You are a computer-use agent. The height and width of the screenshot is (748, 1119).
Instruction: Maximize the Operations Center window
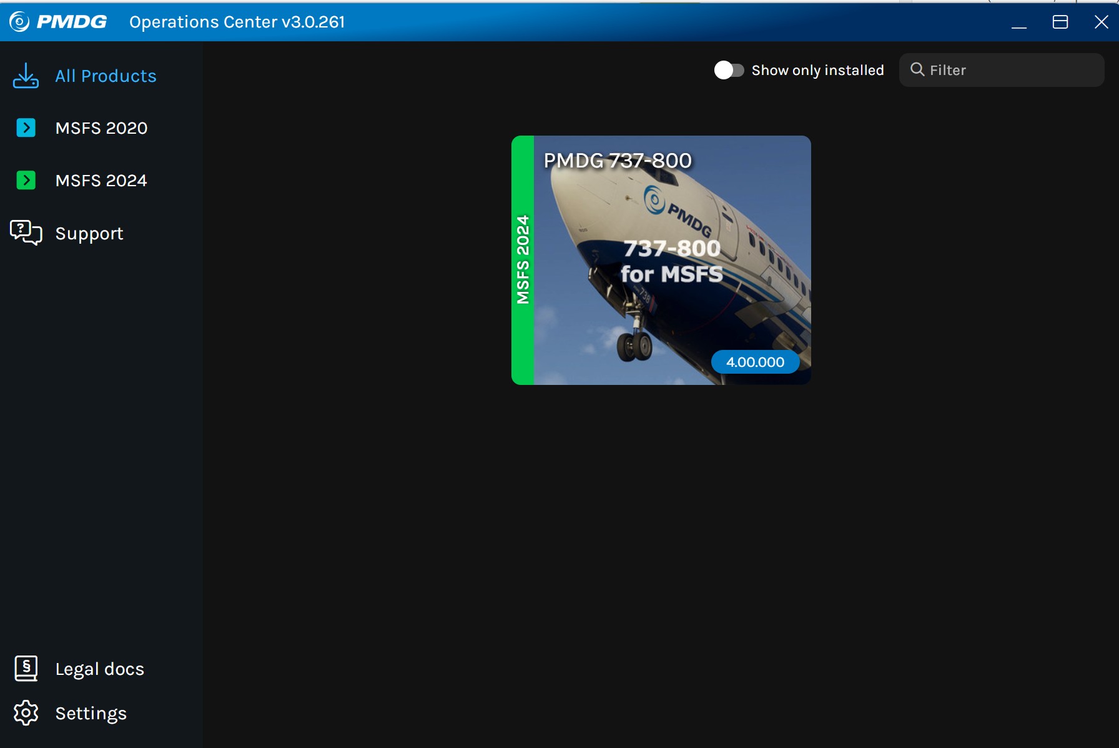coord(1060,22)
